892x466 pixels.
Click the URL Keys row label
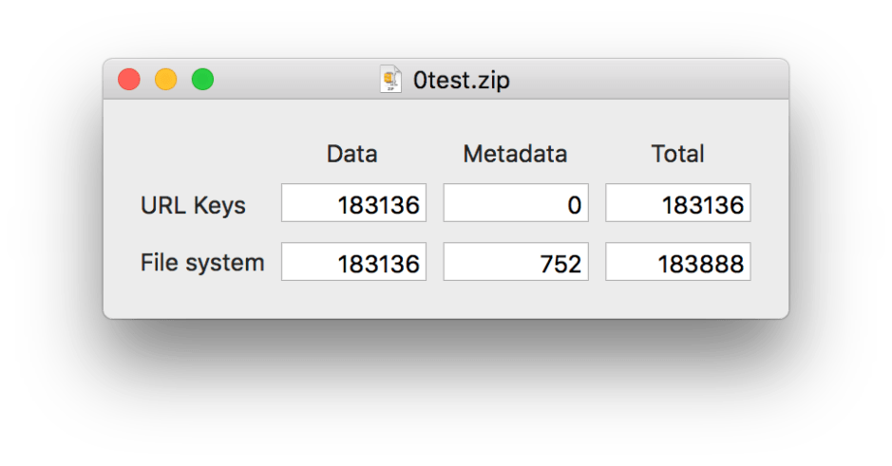click(x=193, y=205)
